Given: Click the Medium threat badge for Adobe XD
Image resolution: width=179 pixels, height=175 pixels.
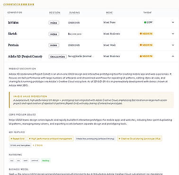Looking at the screenshot, I should [146, 56].
